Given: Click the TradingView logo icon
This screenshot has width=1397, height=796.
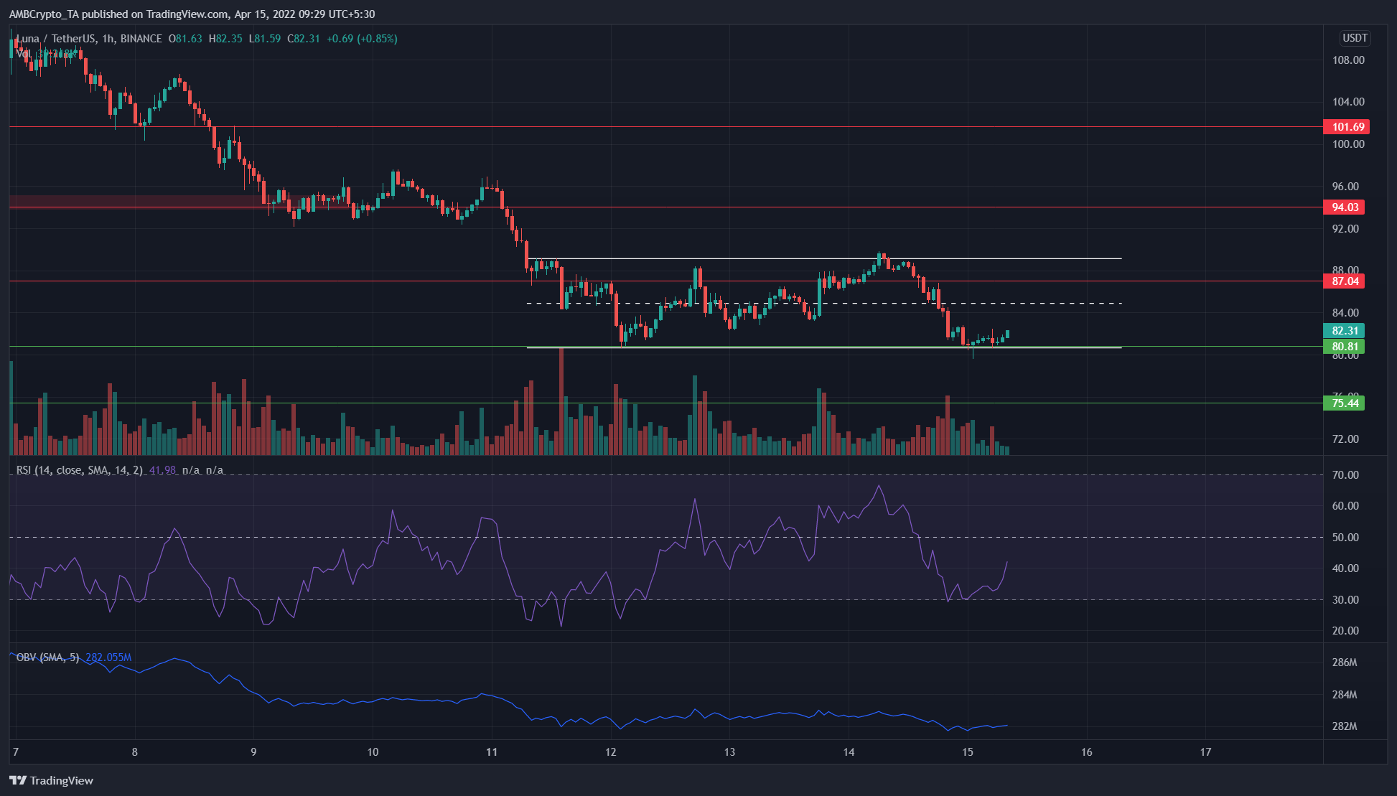Looking at the screenshot, I should pyautogui.click(x=17, y=780).
